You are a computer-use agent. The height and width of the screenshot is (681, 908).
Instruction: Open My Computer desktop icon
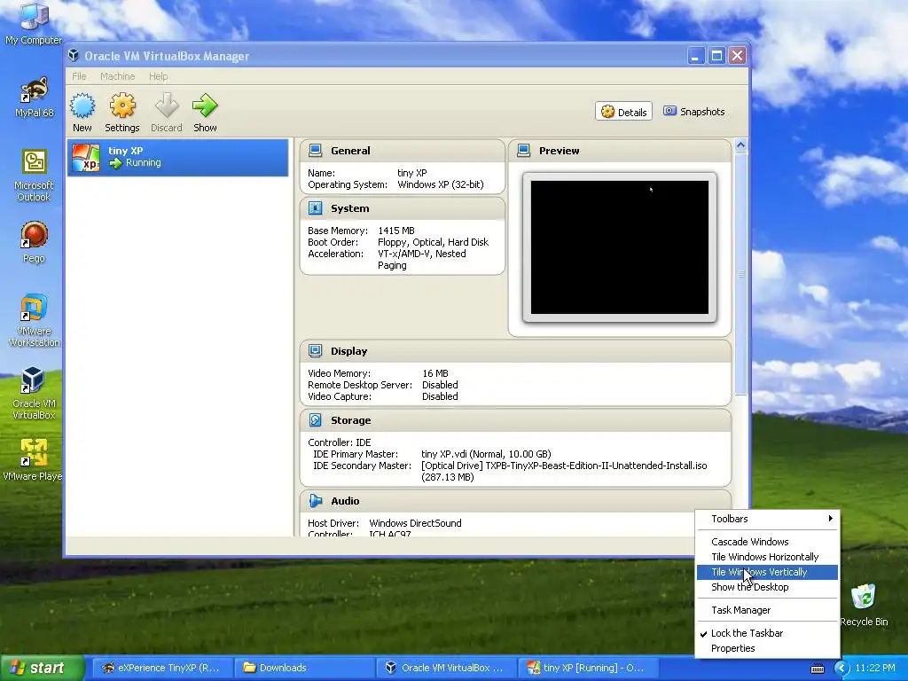tap(34, 24)
